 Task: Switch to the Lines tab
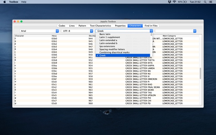click(72, 26)
